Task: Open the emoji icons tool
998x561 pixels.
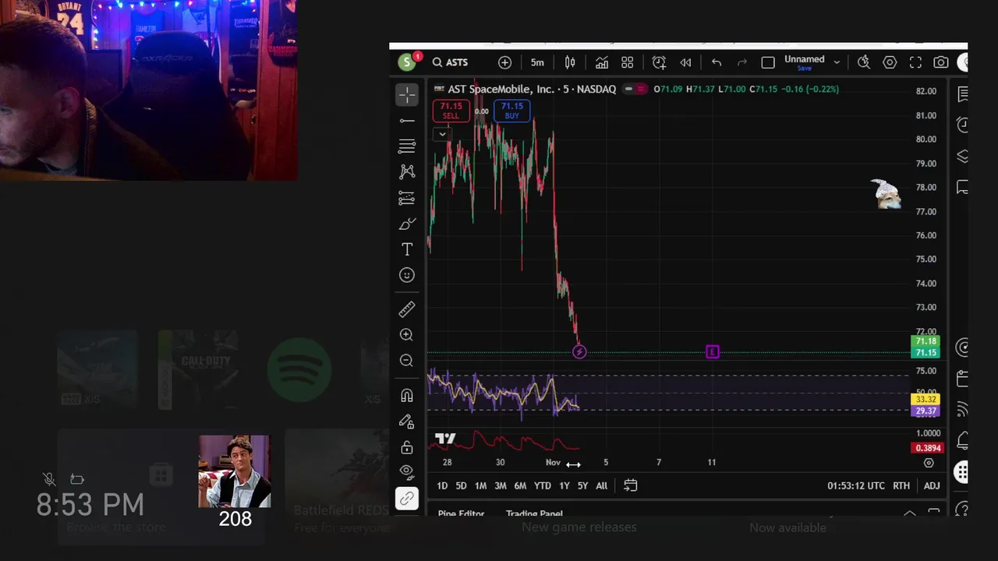Action: (x=406, y=275)
